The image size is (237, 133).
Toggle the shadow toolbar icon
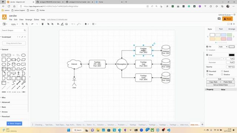point(66,24)
